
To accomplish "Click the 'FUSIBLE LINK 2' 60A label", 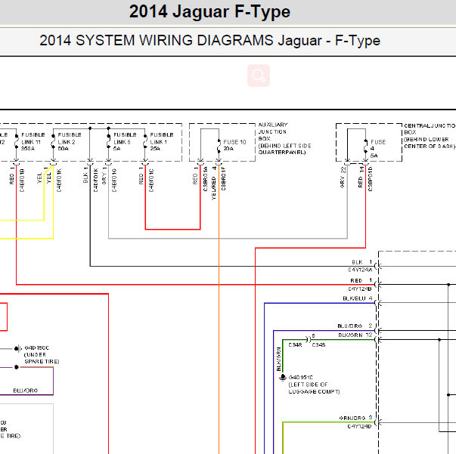I will (70, 142).
